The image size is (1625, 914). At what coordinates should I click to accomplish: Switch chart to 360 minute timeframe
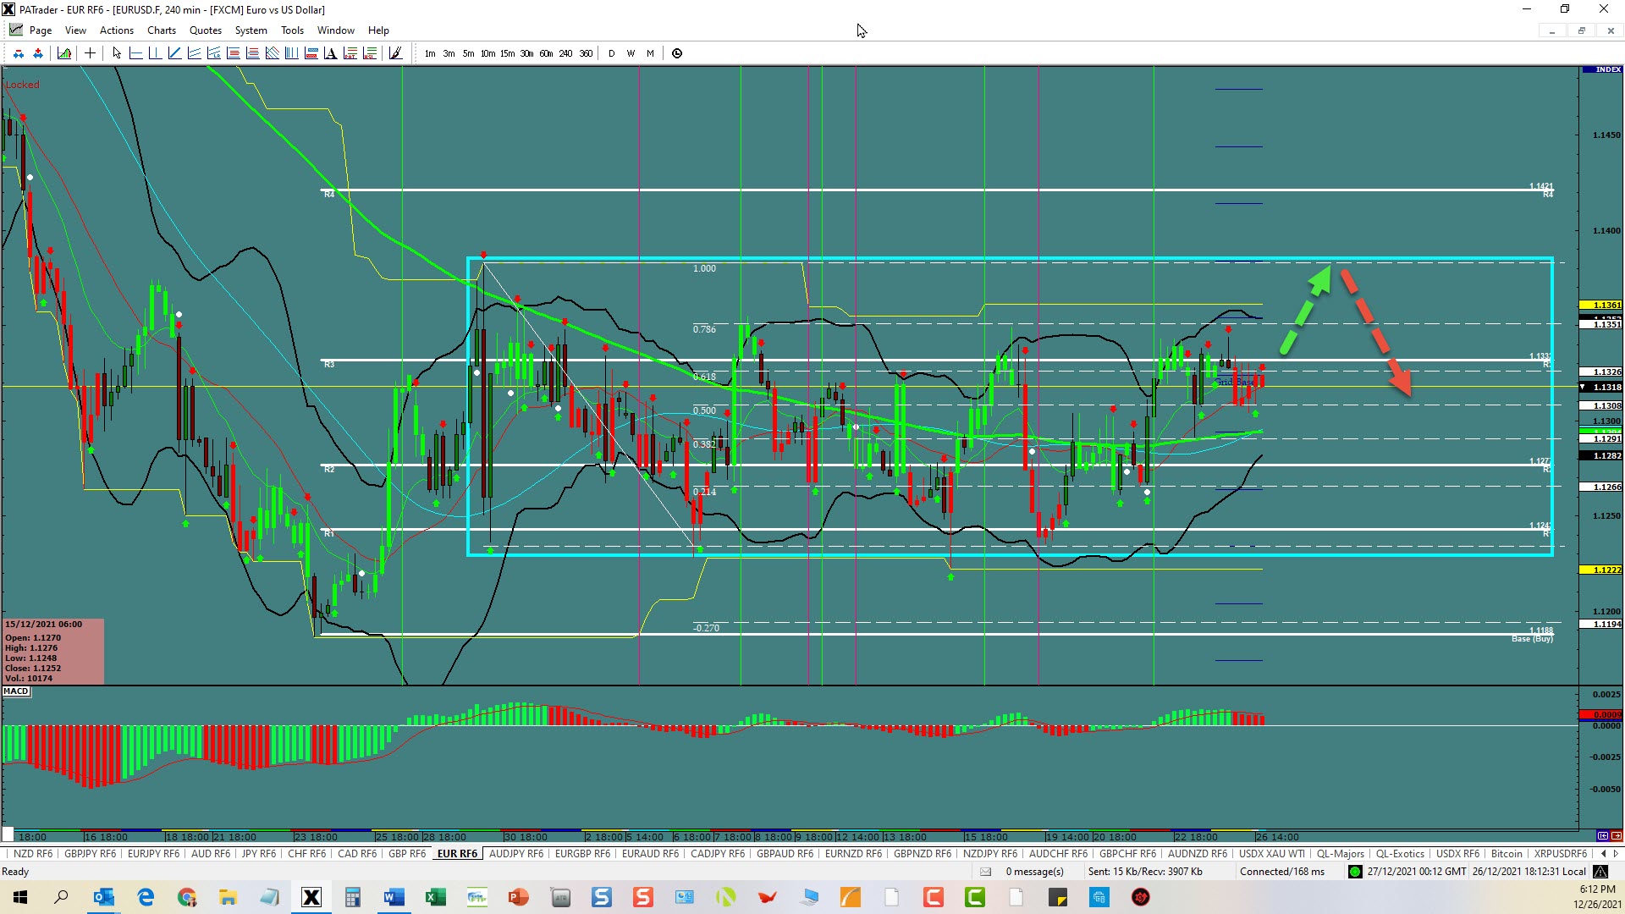click(x=586, y=53)
